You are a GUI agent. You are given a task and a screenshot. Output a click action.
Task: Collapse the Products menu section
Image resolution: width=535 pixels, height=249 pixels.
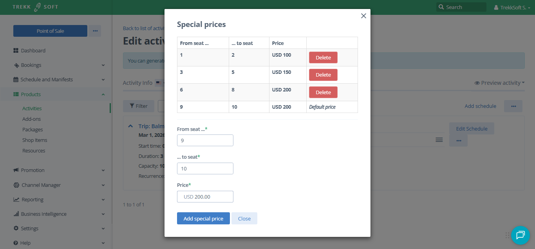[x=103, y=94]
